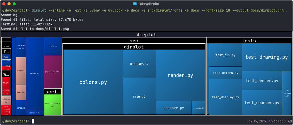Viewport: 293px width, 125px height.
Task: Click the pink LICENSE tile
Action: tap(21, 71)
